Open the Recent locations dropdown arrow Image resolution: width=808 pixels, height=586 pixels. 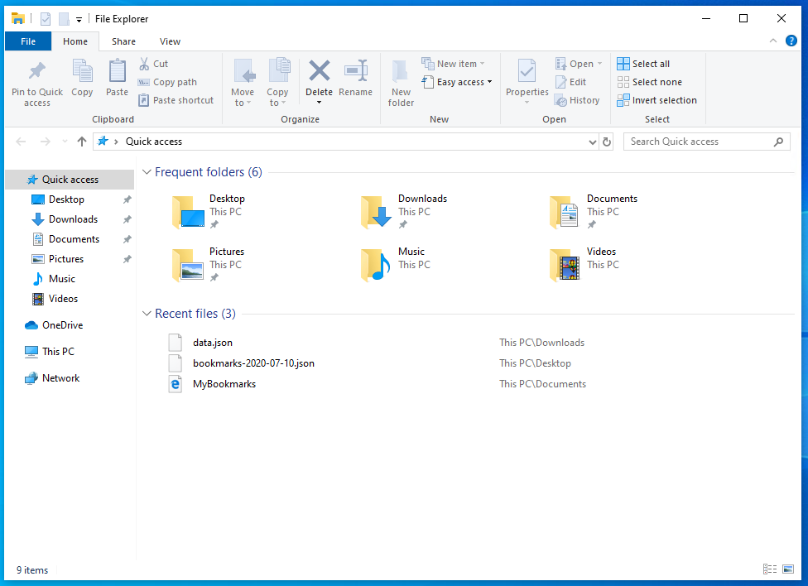coord(65,142)
